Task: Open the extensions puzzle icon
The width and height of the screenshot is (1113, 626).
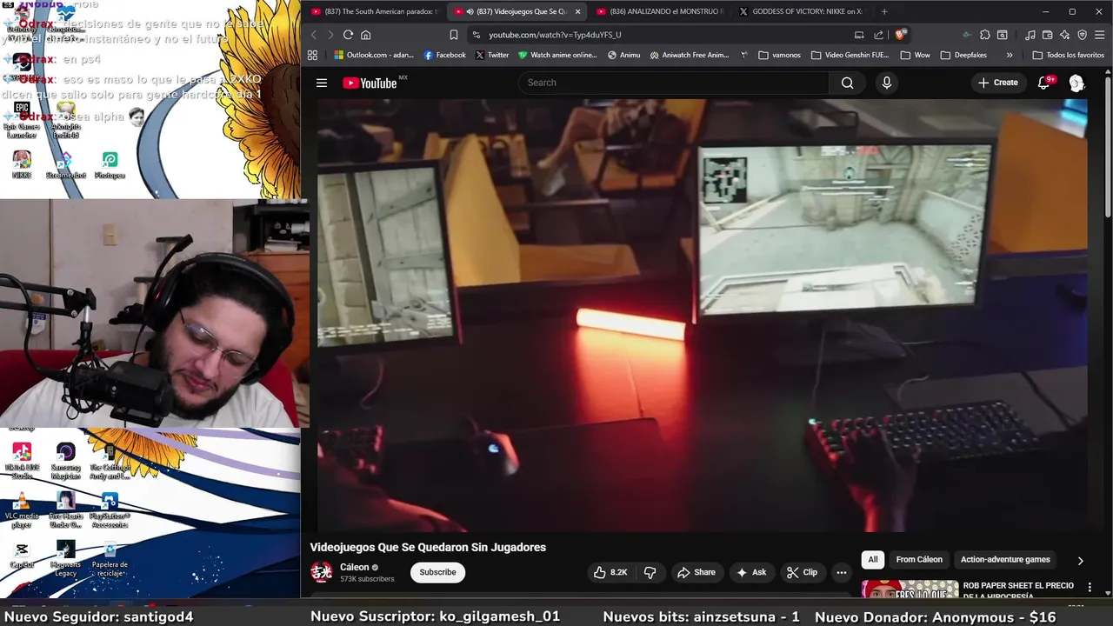Action: (984, 35)
